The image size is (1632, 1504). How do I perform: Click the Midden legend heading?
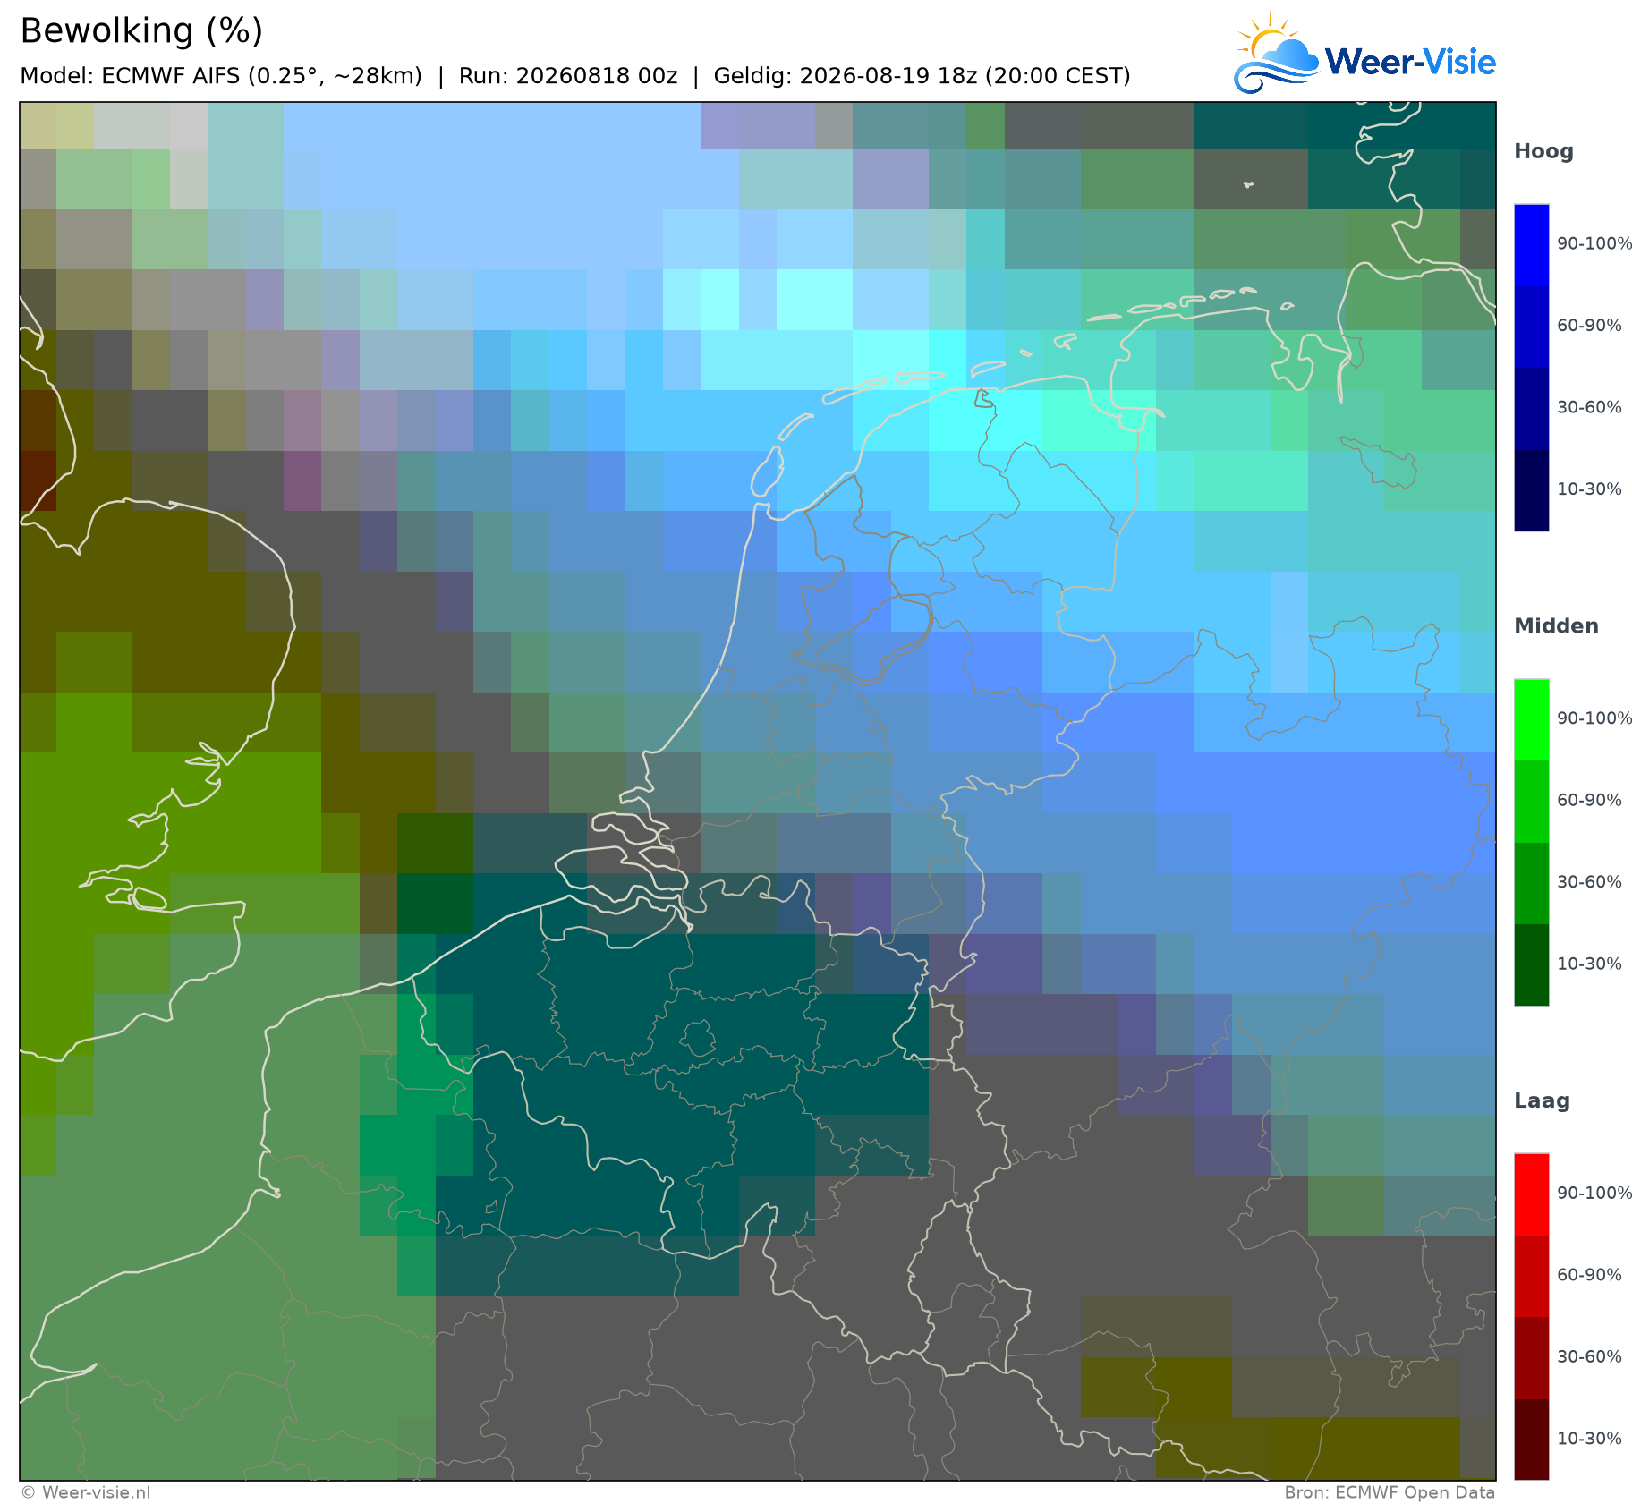1556,626
